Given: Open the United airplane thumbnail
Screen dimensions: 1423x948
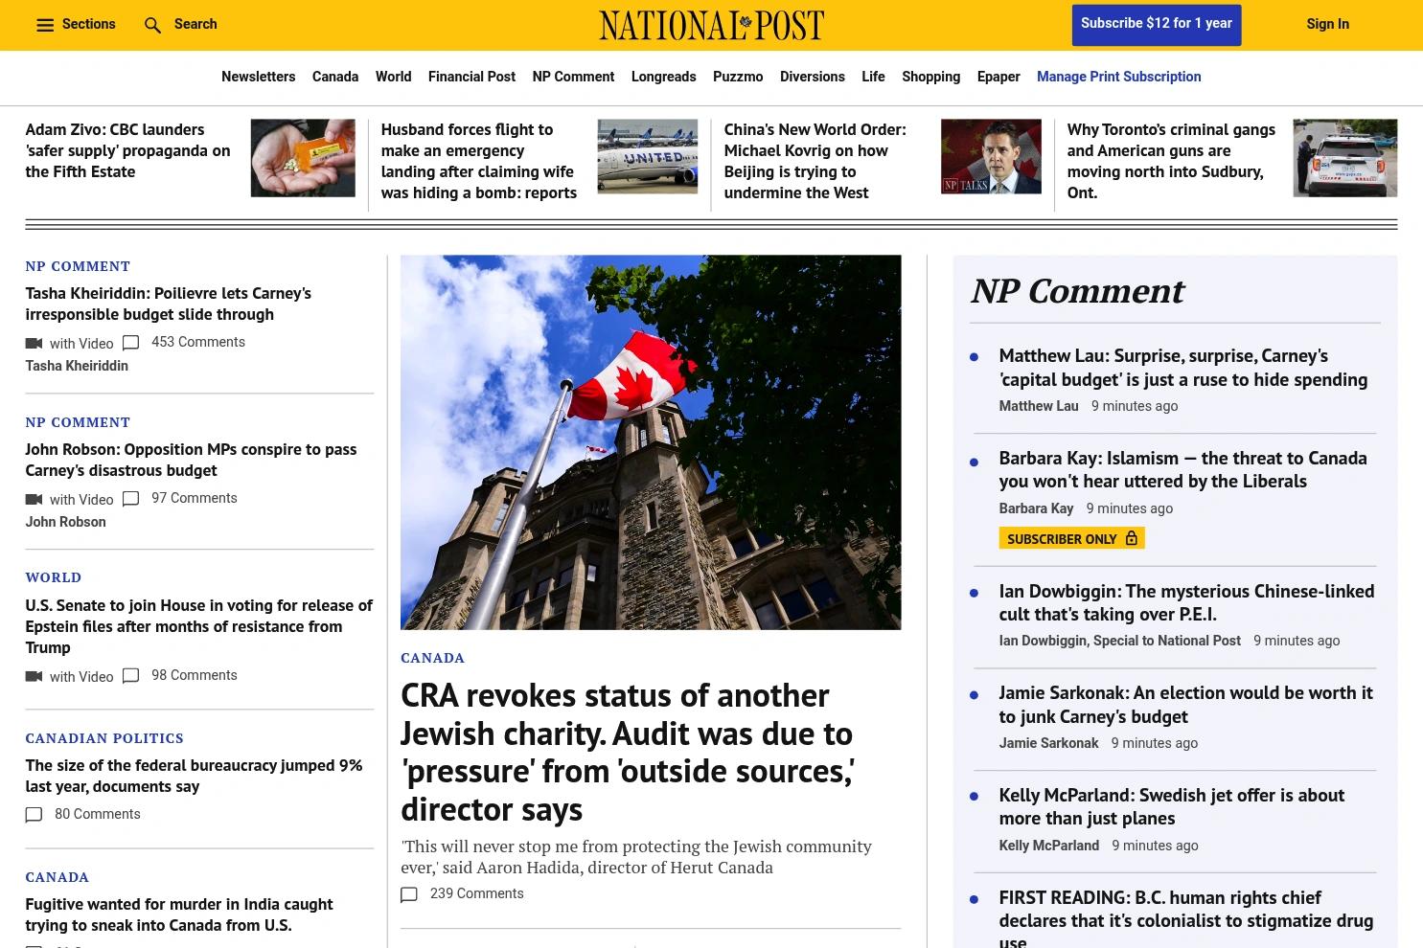Looking at the screenshot, I should coord(648,156).
